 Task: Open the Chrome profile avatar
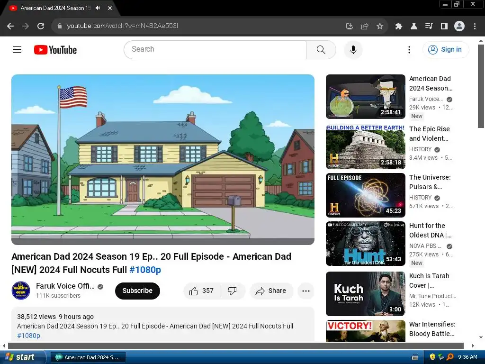tap(459, 26)
